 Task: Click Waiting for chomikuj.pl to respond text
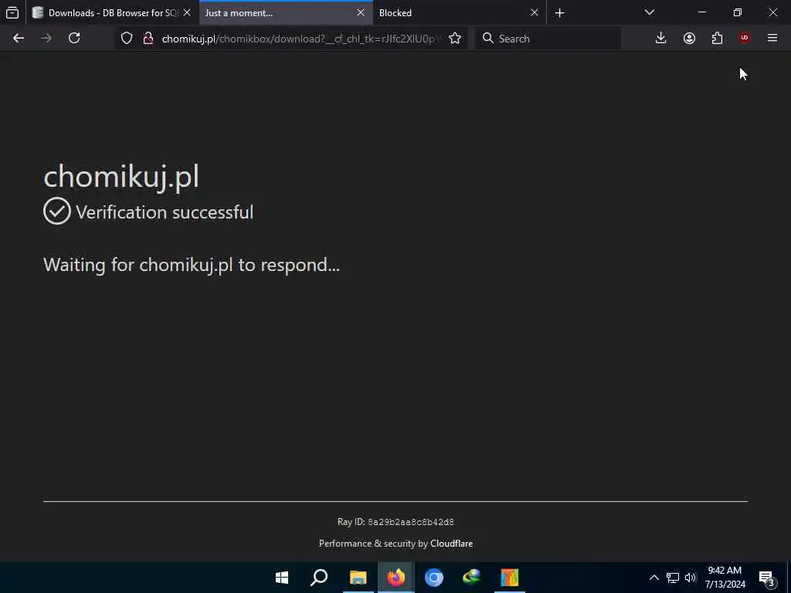coord(192,266)
